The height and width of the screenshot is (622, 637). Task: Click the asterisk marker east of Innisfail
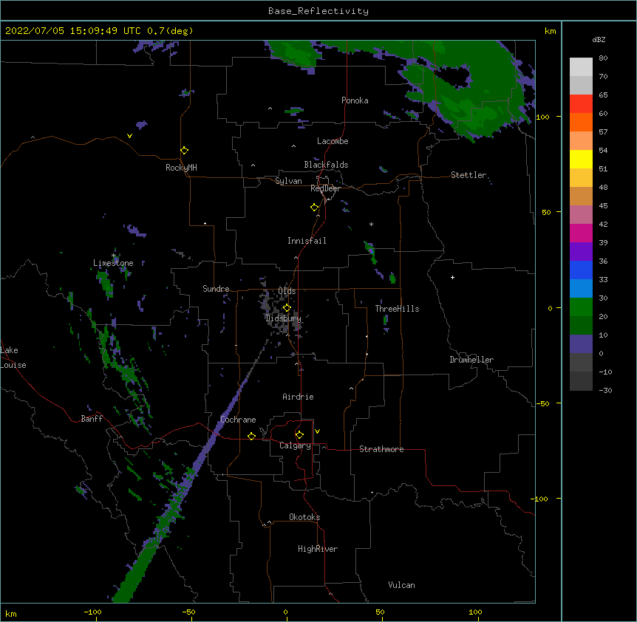pos(371,224)
